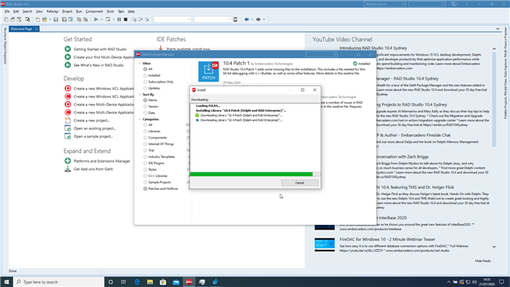Select the All filter radio button

click(x=145, y=69)
